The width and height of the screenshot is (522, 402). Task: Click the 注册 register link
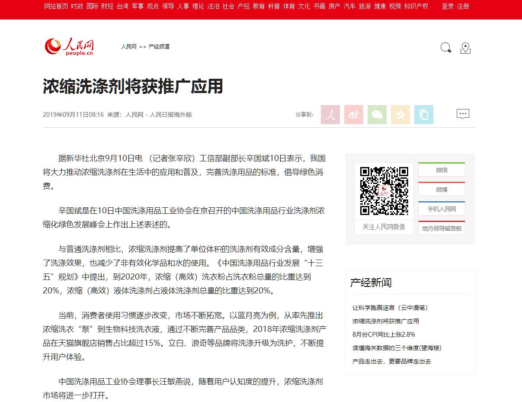pyautogui.click(x=463, y=6)
